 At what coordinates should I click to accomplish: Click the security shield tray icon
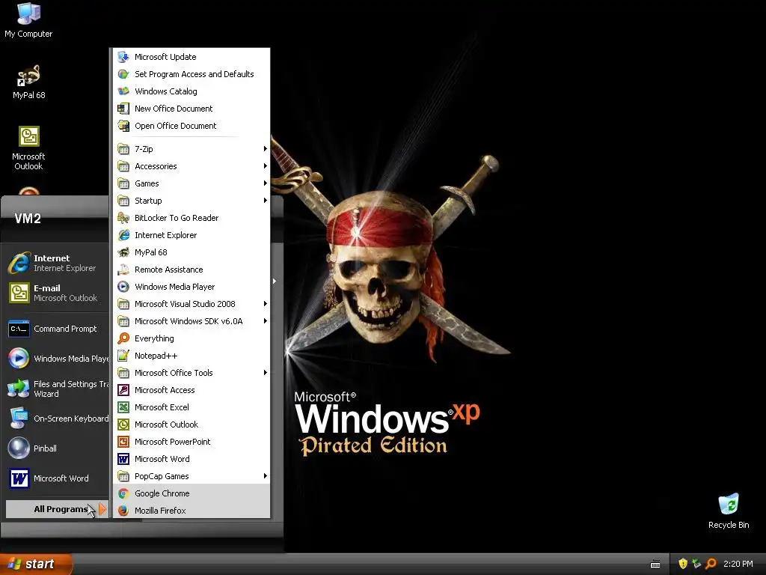coord(683,564)
